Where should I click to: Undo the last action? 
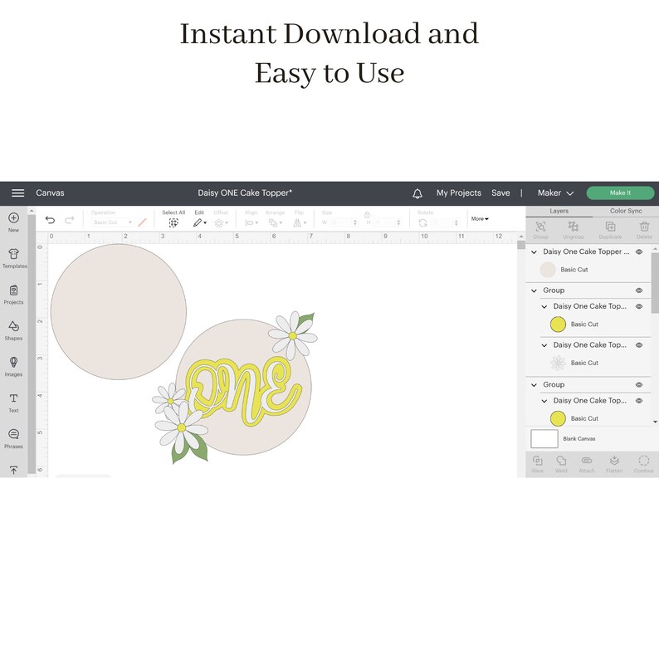point(50,220)
